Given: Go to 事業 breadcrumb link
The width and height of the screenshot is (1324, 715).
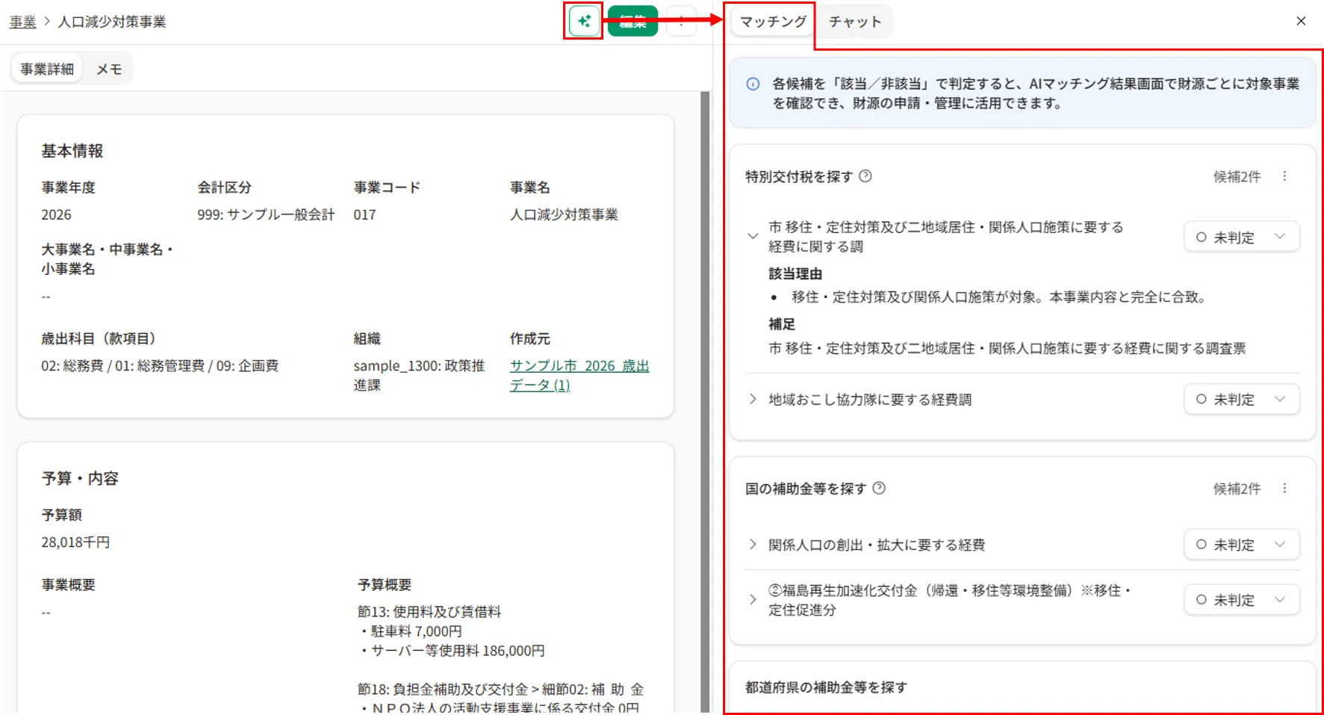Looking at the screenshot, I should 22,22.
